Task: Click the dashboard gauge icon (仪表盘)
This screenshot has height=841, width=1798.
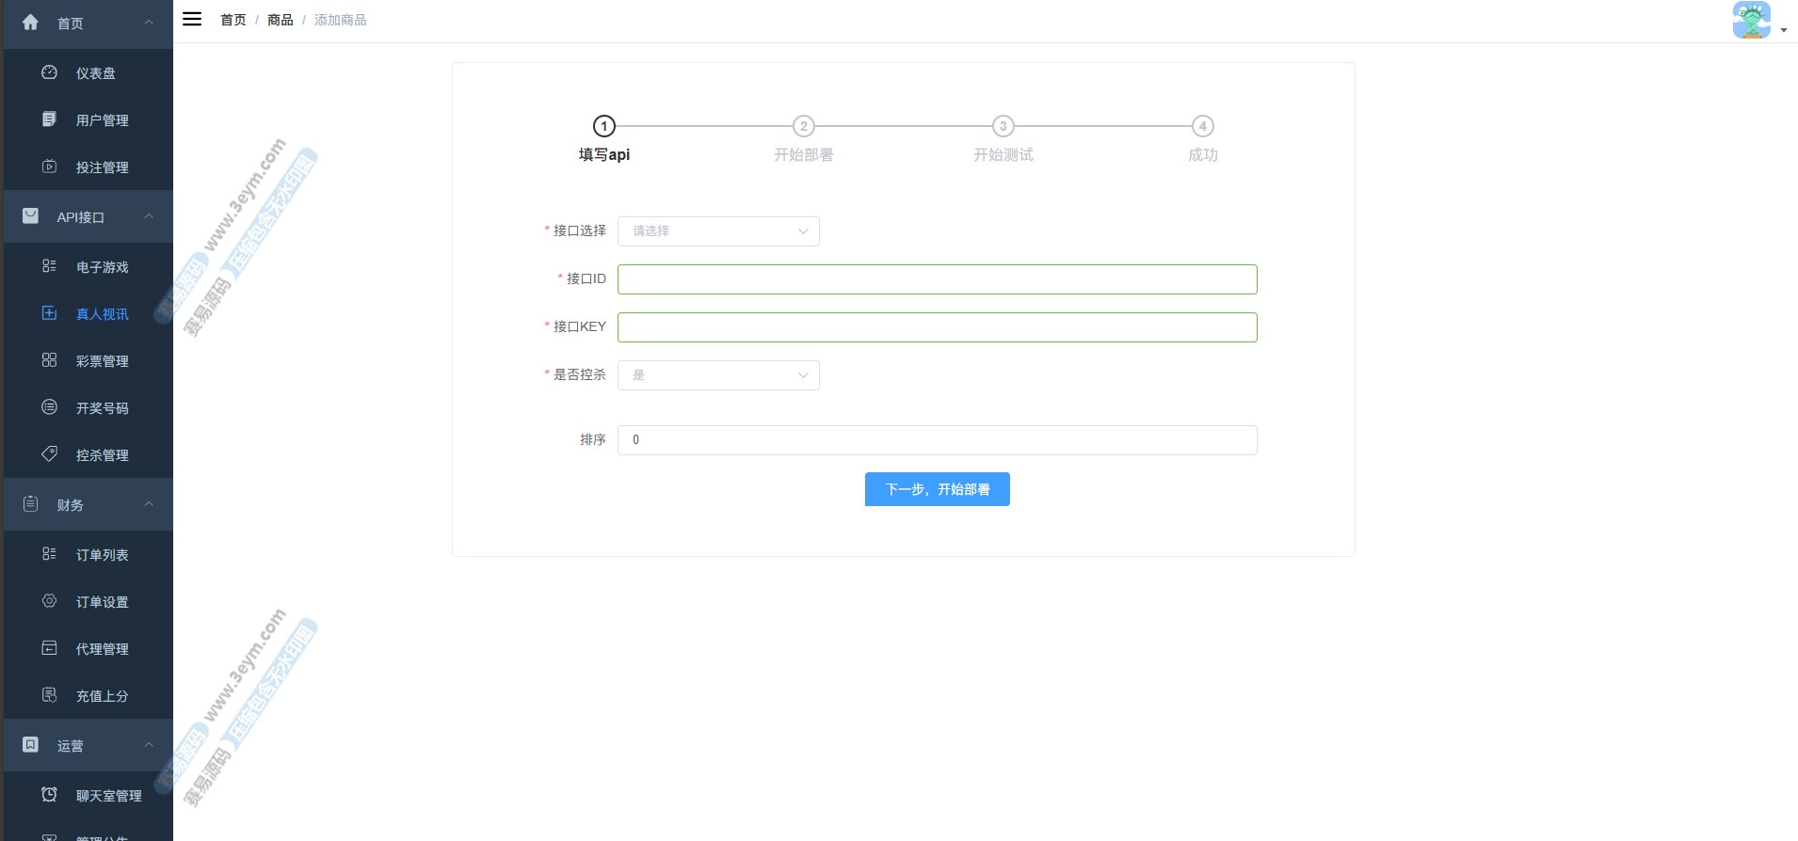Action: pos(50,72)
